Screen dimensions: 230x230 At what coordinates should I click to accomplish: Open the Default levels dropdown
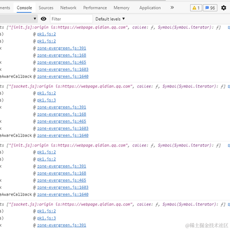(x=110, y=19)
